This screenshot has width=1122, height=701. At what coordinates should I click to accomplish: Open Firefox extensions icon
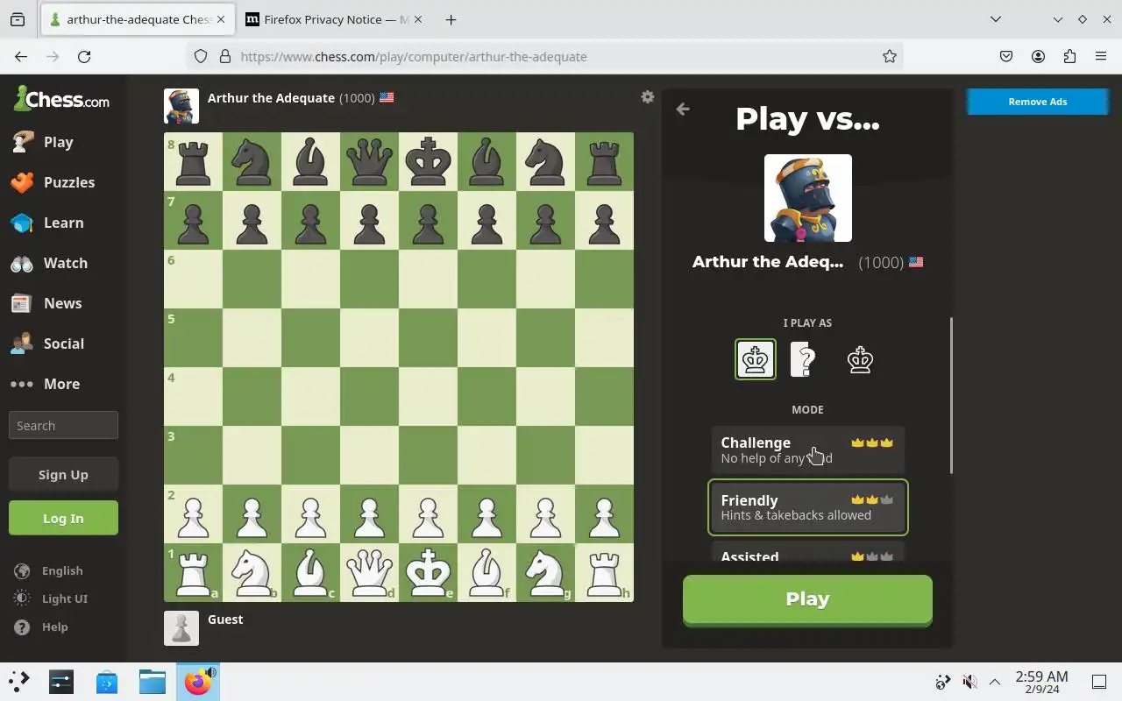(x=1069, y=56)
